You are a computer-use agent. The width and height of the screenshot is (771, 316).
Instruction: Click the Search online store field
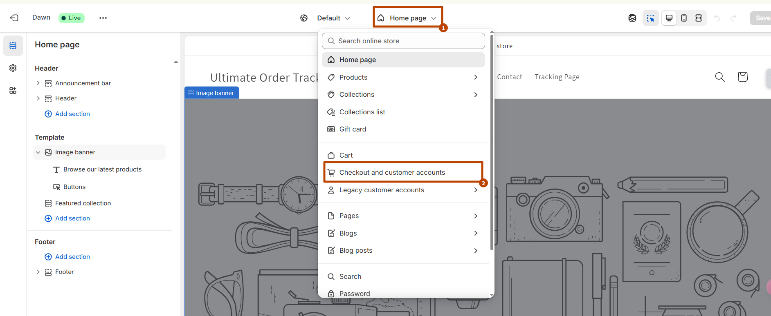tap(403, 41)
